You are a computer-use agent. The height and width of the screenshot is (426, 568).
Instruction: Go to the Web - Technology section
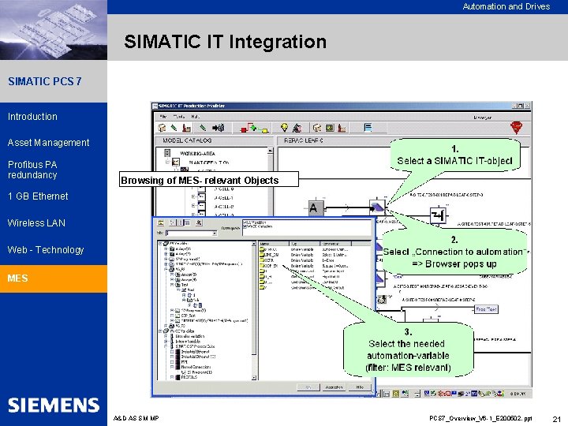(x=46, y=249)
